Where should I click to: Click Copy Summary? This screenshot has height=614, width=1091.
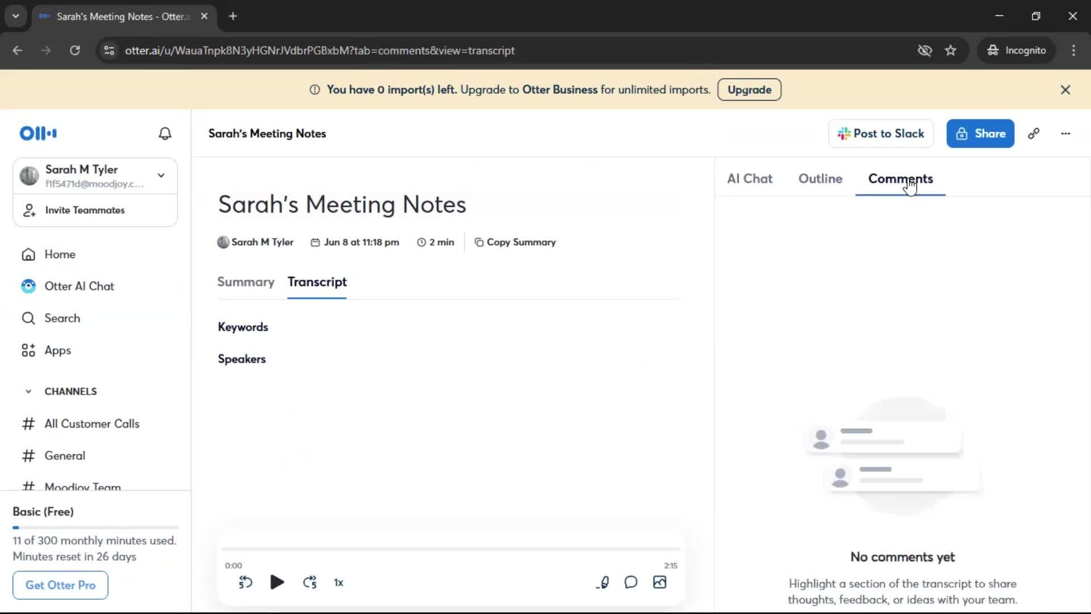[515, 242]
